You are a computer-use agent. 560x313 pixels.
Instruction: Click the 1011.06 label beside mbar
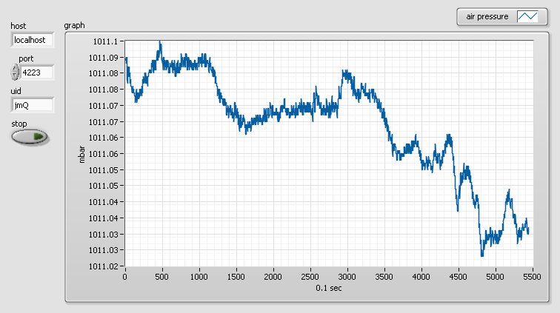[103, 154]
